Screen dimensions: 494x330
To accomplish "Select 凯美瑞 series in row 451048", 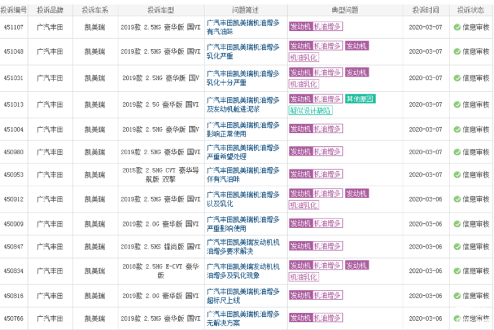I will 95,51.
